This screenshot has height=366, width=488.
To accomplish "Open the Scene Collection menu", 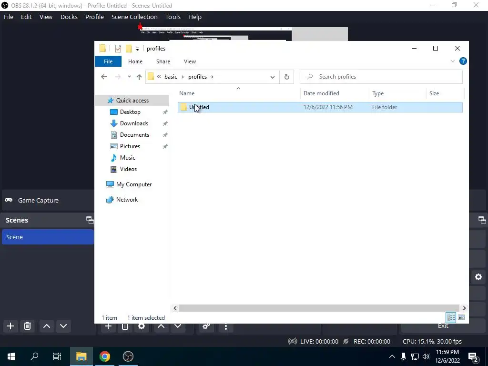I will (x=134, y=17).
